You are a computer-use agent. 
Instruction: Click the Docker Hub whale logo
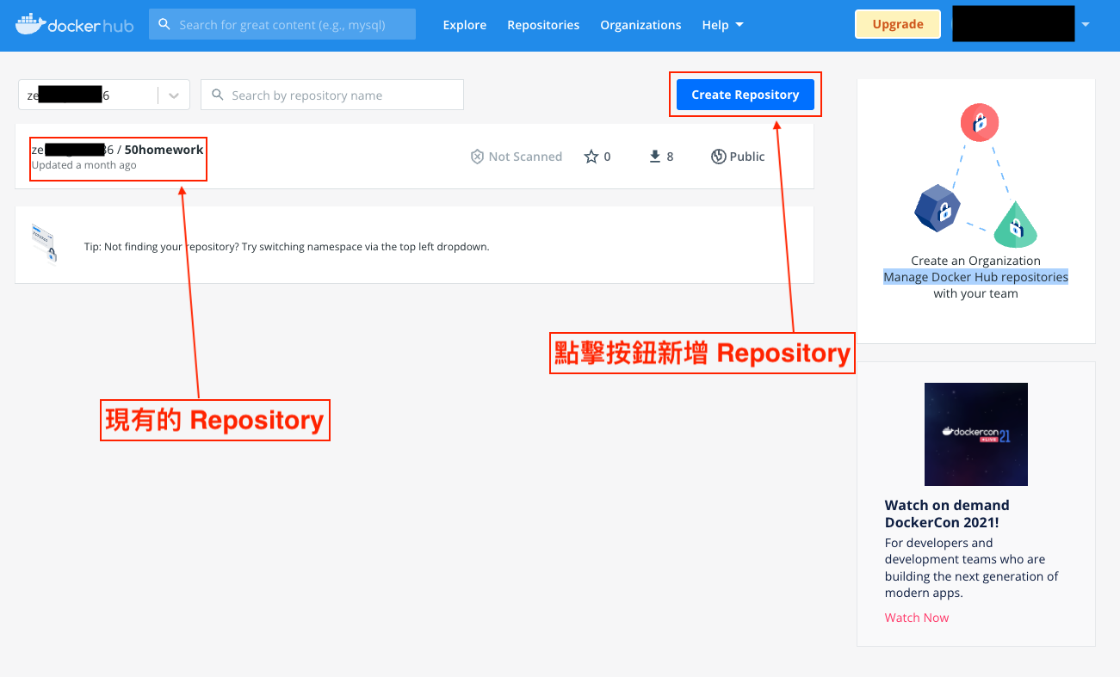pos(30,24)
